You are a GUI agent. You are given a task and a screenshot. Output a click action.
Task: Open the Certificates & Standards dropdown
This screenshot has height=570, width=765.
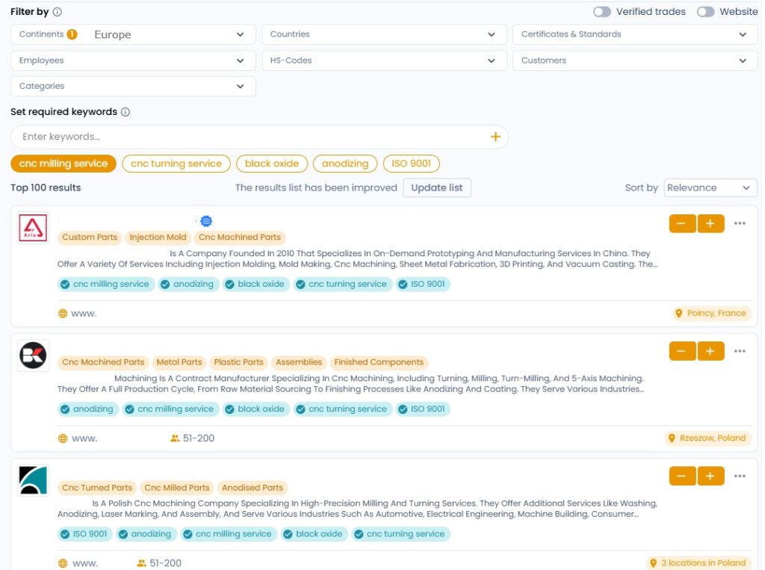click(x=634, y=34)
